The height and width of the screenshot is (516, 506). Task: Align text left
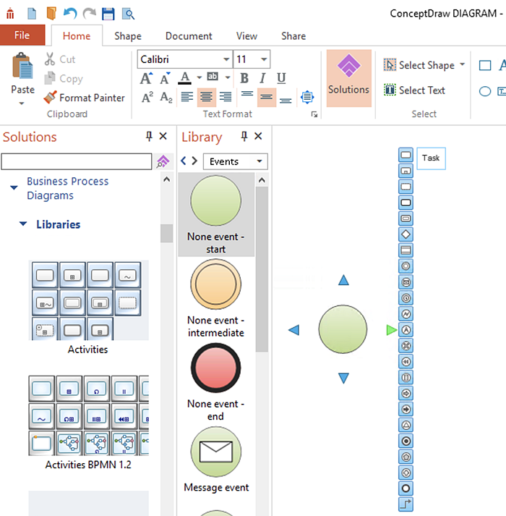click(x=187, y=97)
